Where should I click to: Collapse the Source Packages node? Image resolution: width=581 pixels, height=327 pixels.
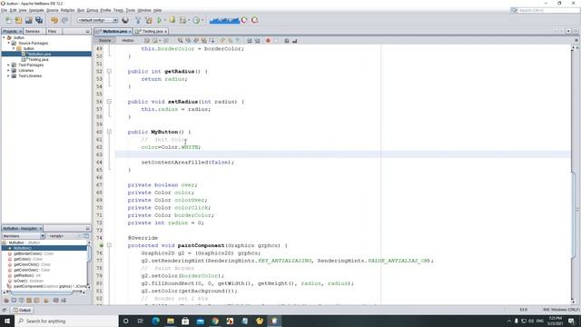(8, 43)
